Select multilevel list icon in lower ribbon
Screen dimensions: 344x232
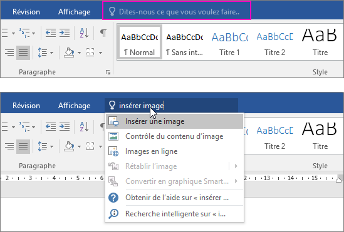[x=24, y=127]
